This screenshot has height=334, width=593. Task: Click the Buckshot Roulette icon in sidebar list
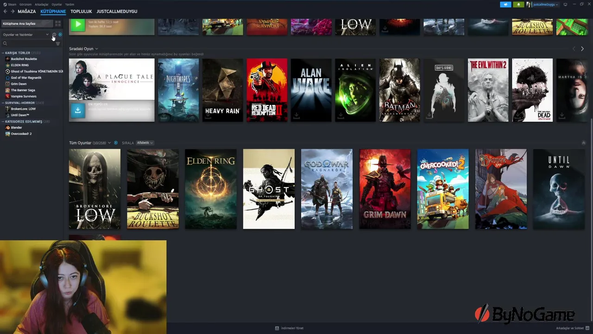7,59
